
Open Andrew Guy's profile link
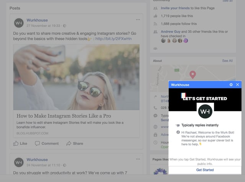click(170, 31)
